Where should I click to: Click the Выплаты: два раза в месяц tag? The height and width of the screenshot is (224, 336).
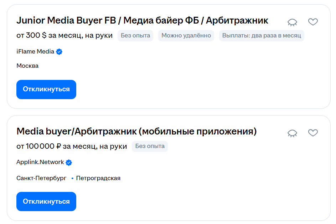coord(262,36)
